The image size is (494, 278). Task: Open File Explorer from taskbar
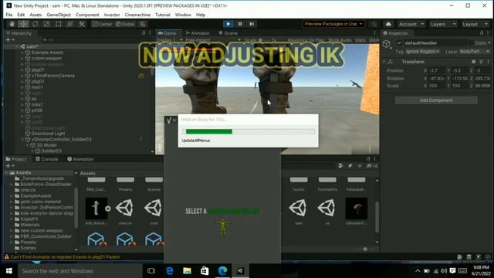[x=187, y=271]
